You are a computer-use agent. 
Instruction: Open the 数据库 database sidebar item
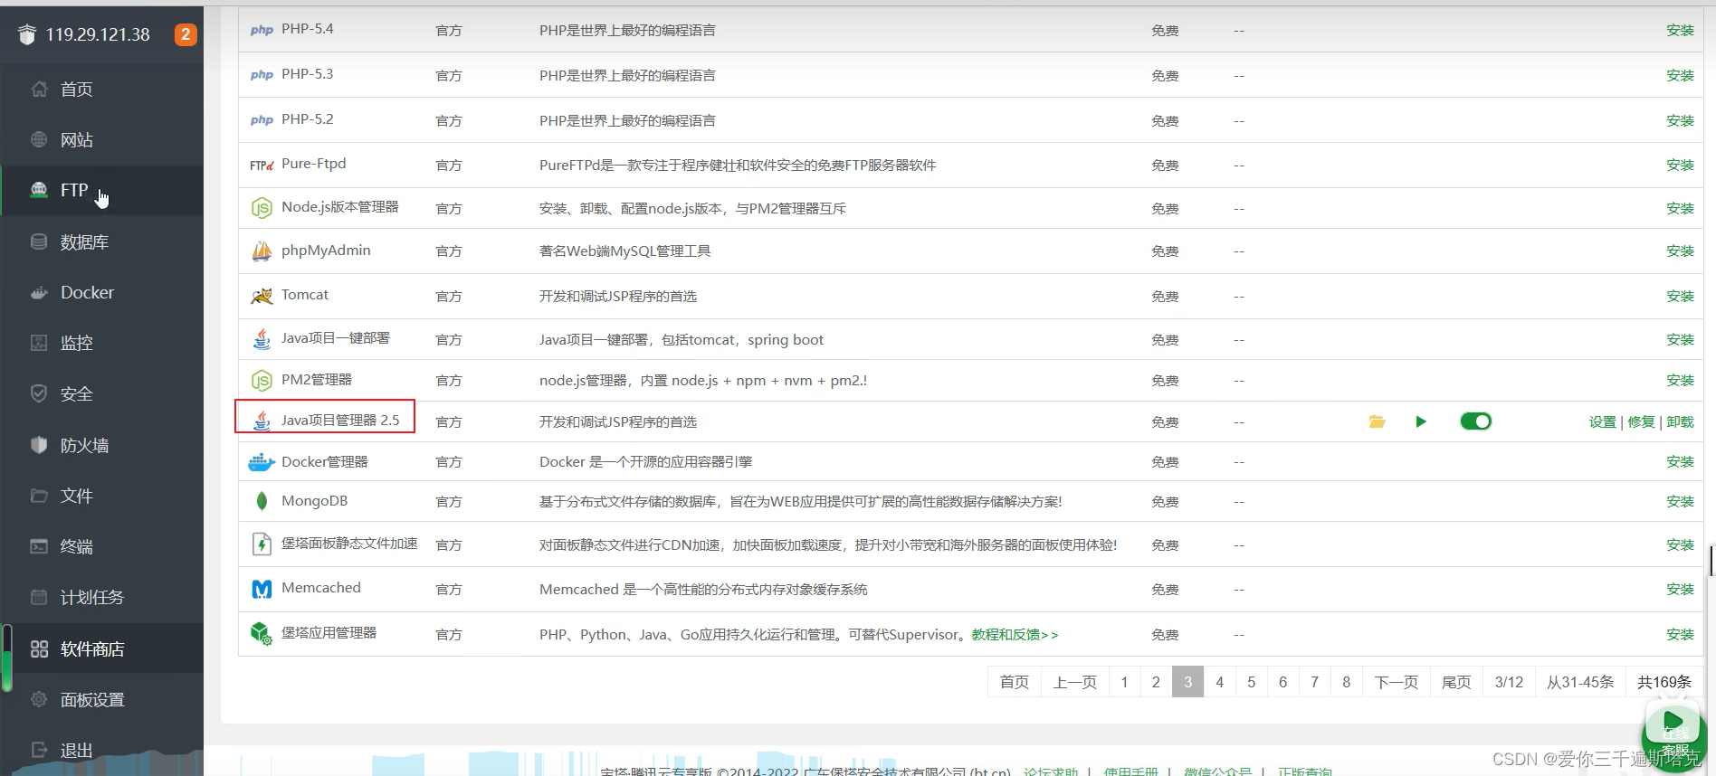(x=101, y=241)
